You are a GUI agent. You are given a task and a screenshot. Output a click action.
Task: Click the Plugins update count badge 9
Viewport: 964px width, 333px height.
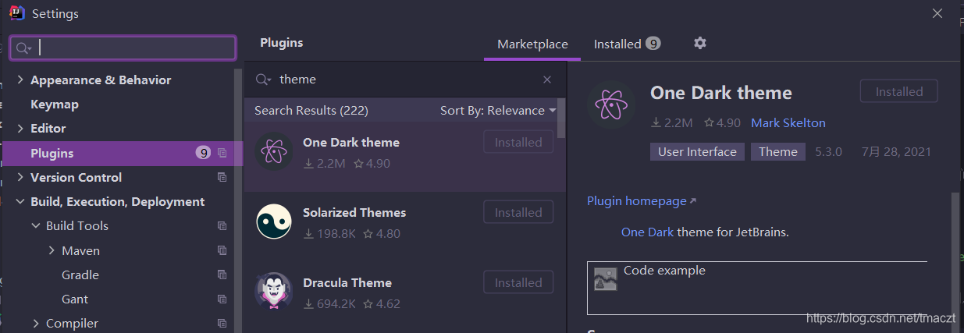click(x=204, y=153)
